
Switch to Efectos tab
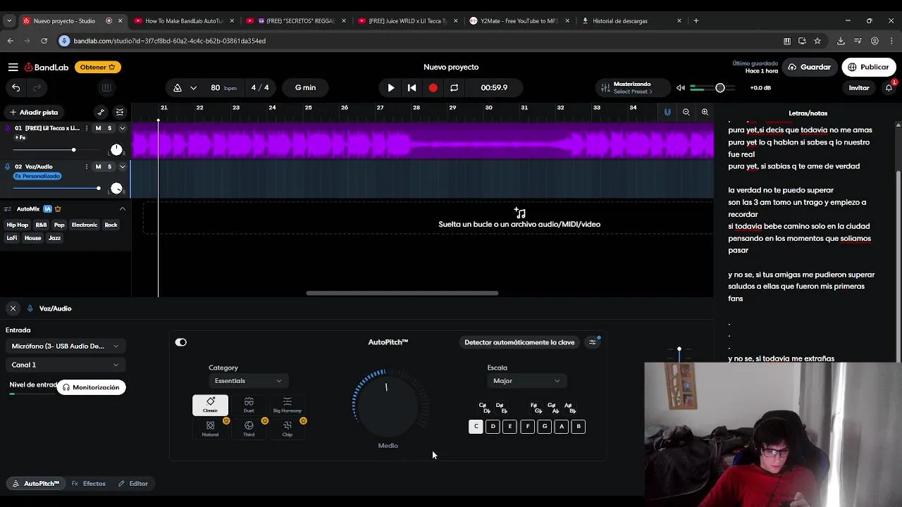coord(89,484)
